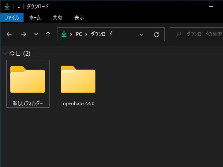Click the download icon in the address bar
This screenshot has width=223, height=167.
click(64, 34)
